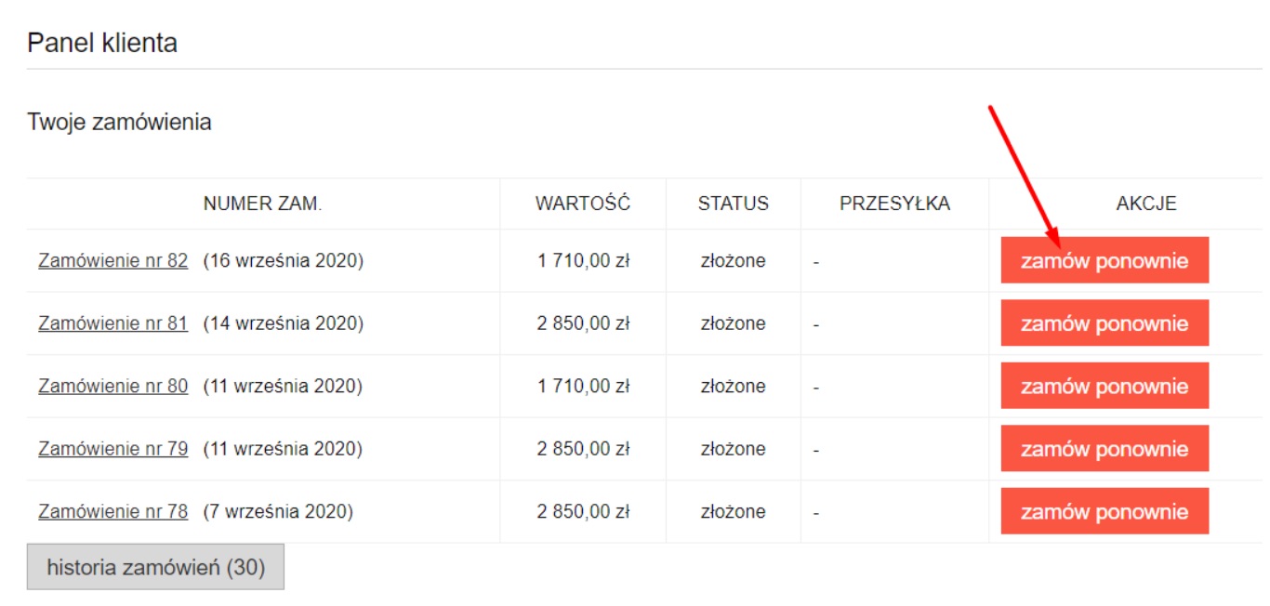This screenshot has width=1270, height=606.
Task: Sort orders by PRZESYŁKA column
Action: point(894,204)
